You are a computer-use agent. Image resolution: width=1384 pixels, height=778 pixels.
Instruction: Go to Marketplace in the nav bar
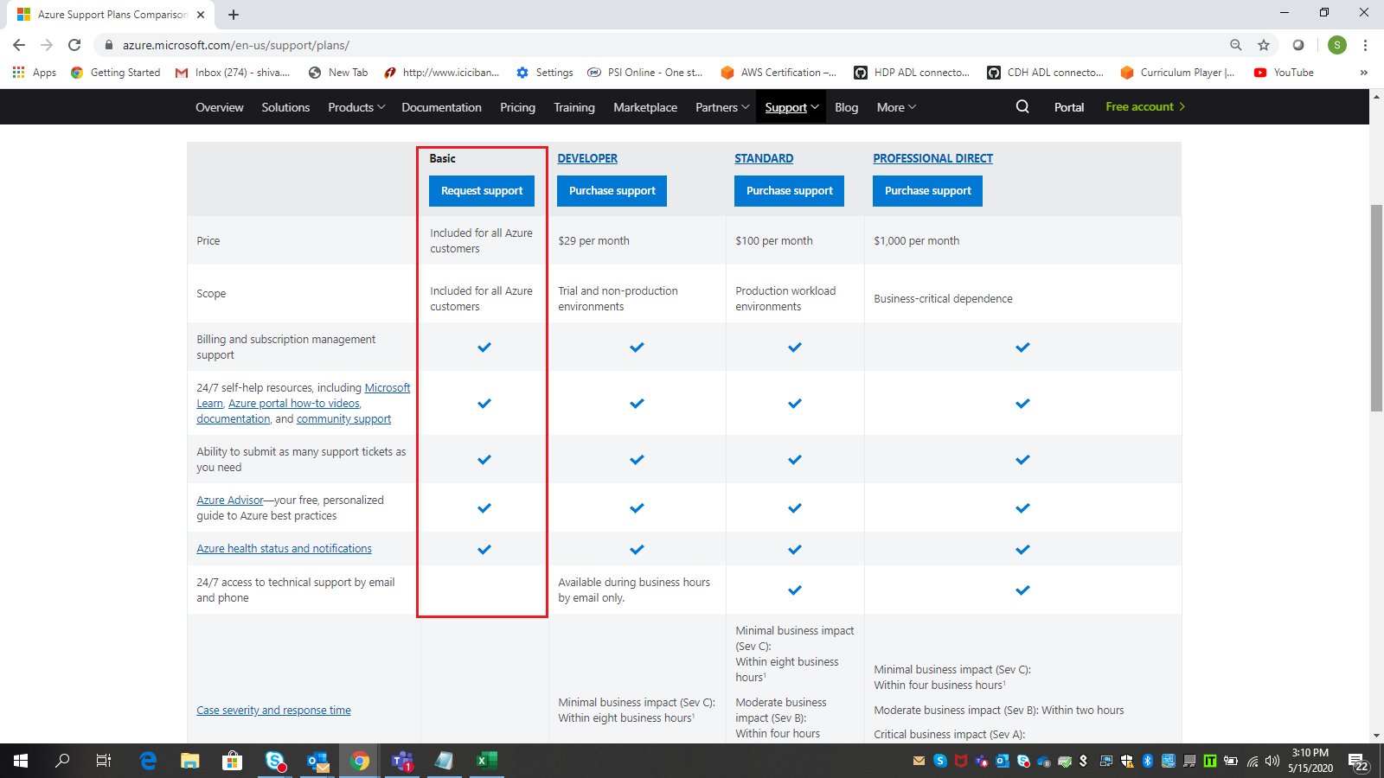click(x=645, y=107)
